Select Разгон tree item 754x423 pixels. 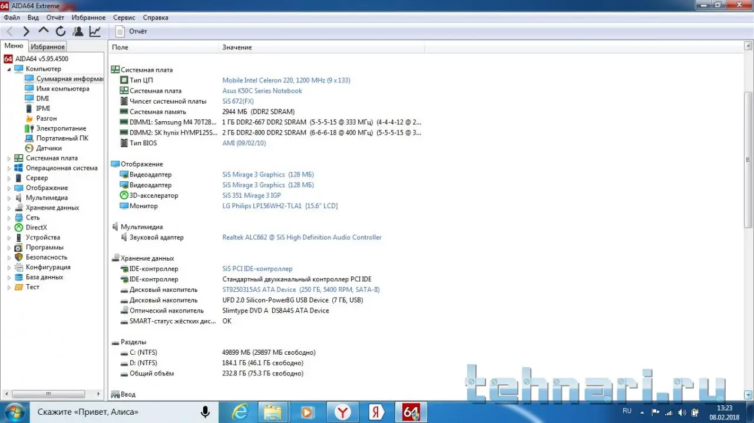pyautogui.click(x=47, y=118)
